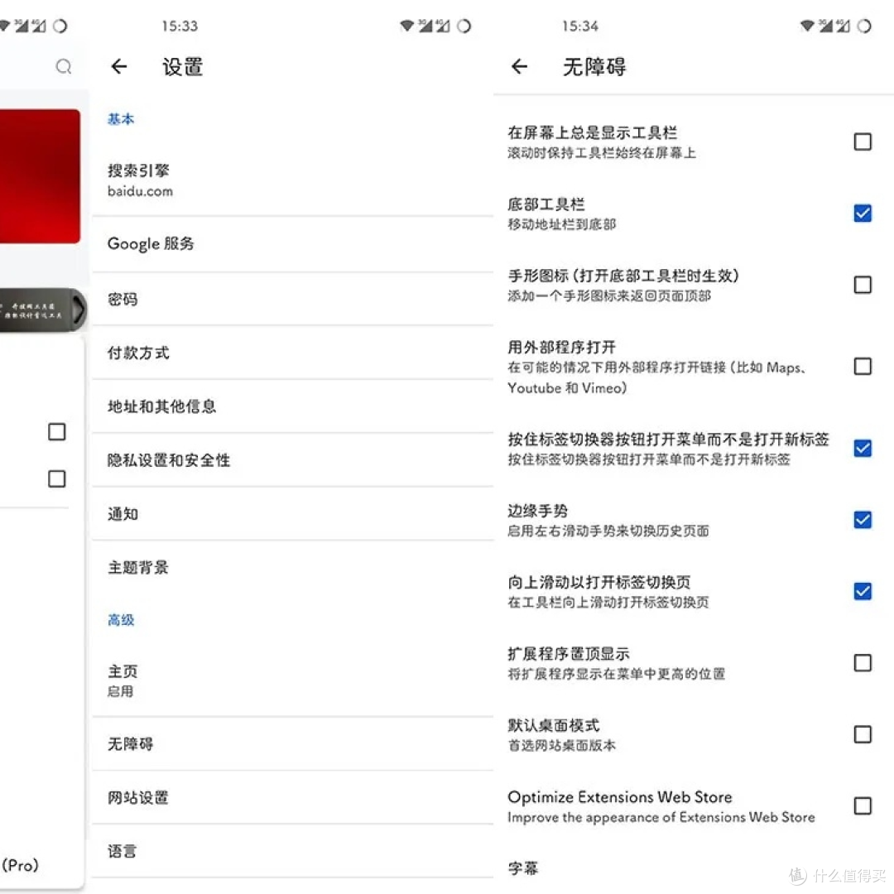The image size is (894, 894).
Task: Tap the back arrow on the 无障碍 page
Action: click(x=519, y=67)
